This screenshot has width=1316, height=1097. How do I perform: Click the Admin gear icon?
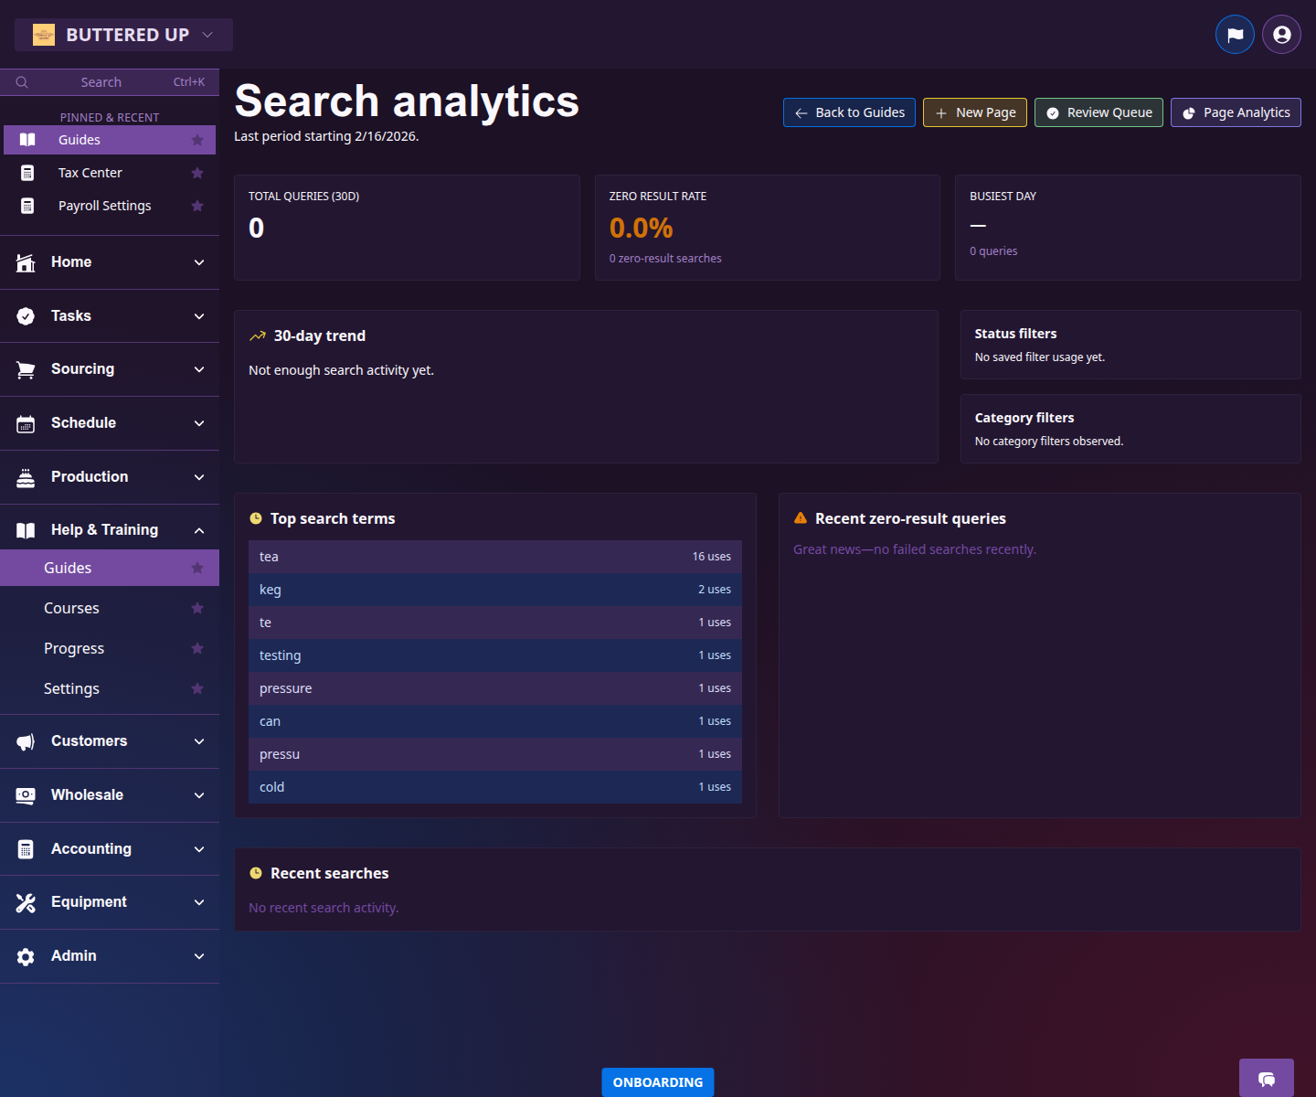26,955
